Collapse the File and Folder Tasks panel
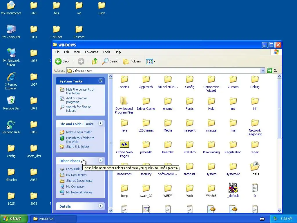 (101, 123)
